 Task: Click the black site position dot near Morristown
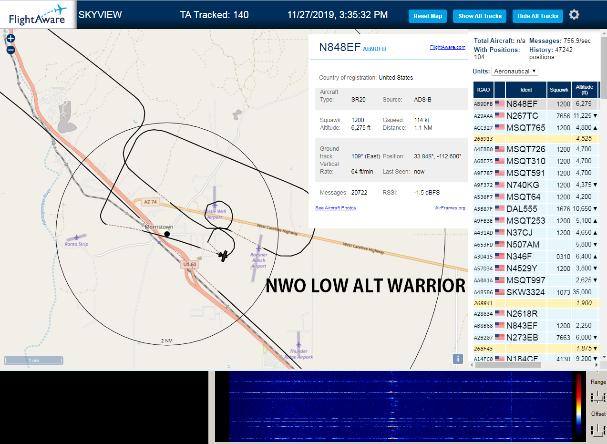point(167,234)
